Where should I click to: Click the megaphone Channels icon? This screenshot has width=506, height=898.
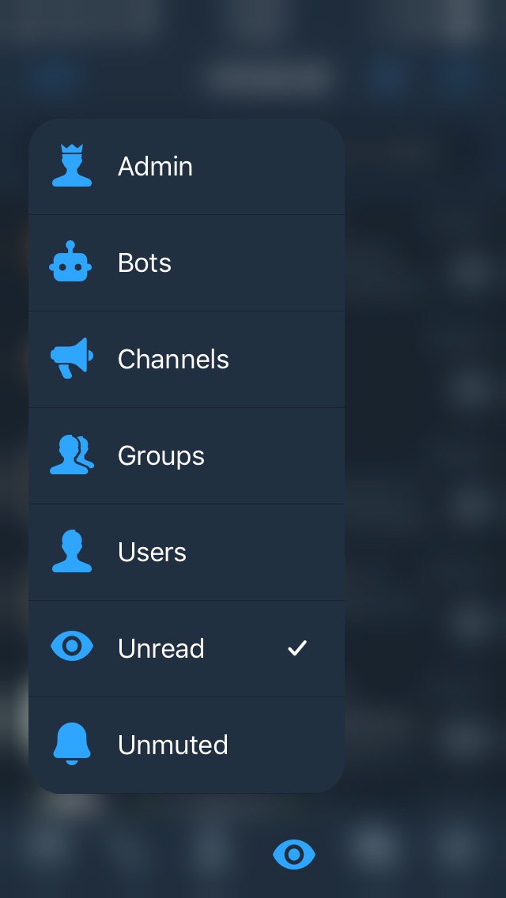coord(72,358)
